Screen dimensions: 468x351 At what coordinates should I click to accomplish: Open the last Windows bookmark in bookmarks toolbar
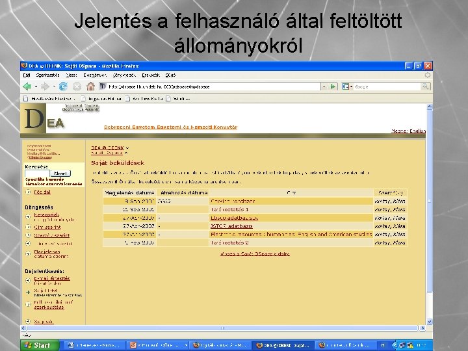click(x=178, y=99)
